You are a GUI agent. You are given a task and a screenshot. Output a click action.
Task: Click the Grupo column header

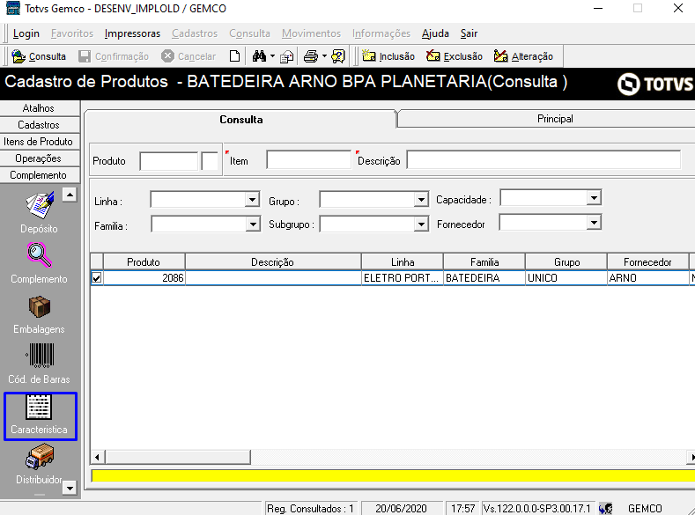tap(566, 262)
